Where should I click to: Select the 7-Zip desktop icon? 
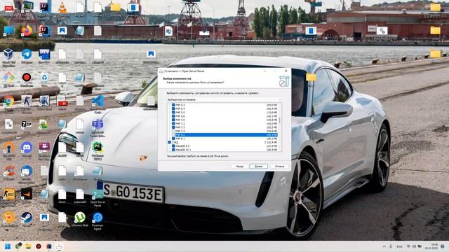[x=27, y=124]
